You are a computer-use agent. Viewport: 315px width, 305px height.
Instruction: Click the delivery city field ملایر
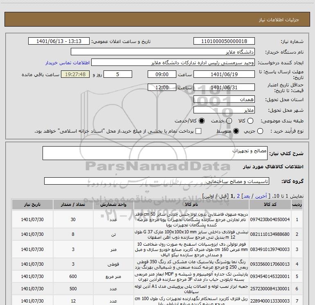[224, 110]
